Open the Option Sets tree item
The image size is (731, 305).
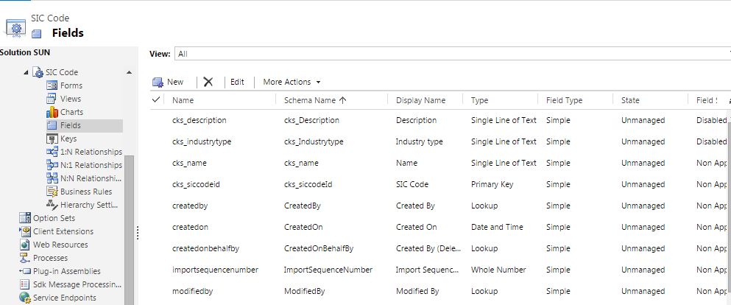pos(54,218)
